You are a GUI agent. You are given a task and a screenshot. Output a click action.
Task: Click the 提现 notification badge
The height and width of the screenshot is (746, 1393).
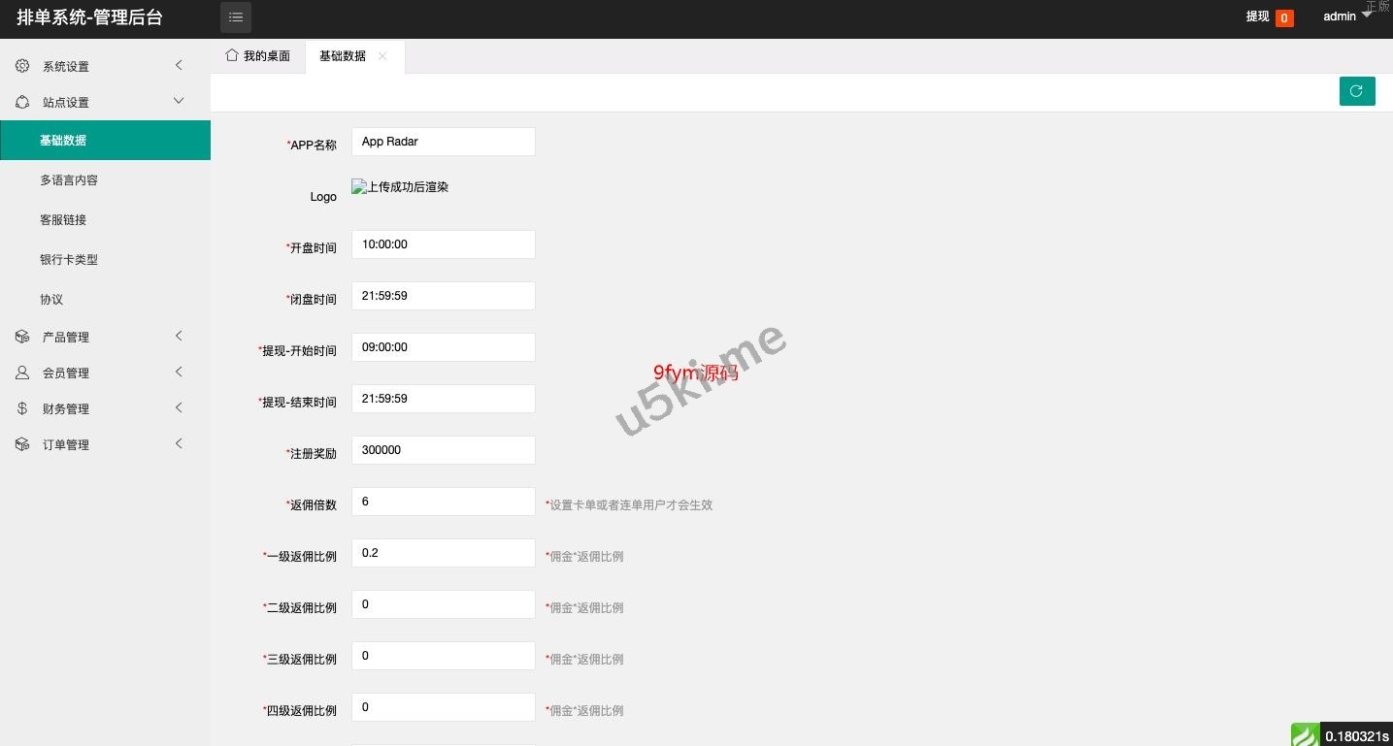pos(1283,17)
